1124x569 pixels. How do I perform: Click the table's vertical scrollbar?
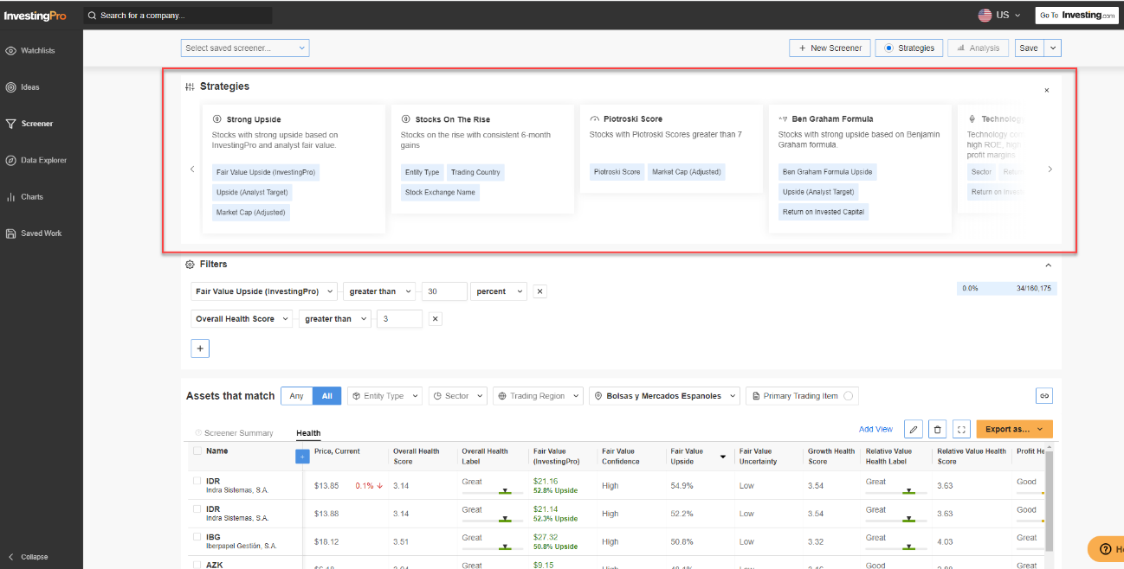(x=1050, y=502)
